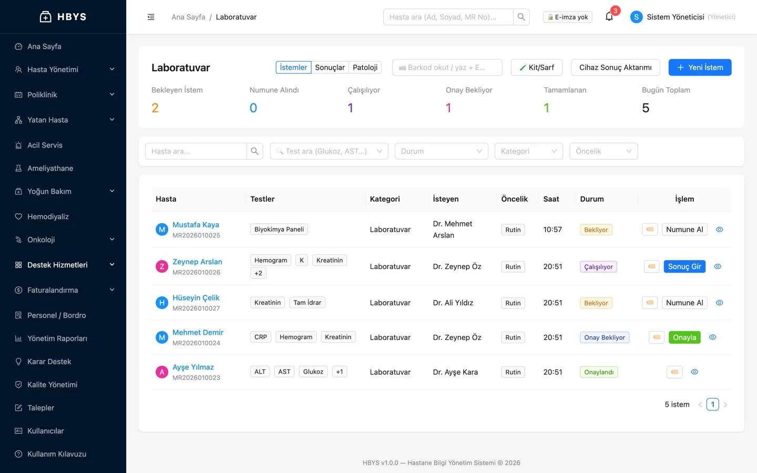Click Mustafa Kaya's M avatar
The image size is (757, 473).
tap(162, 230)
